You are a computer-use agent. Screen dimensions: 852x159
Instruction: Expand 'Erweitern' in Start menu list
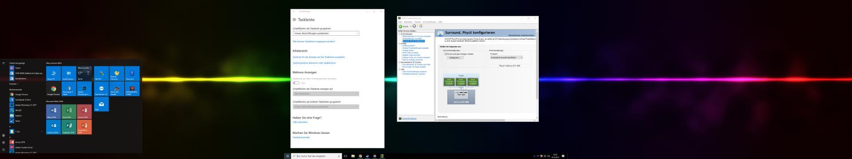[x=14, y=84]
